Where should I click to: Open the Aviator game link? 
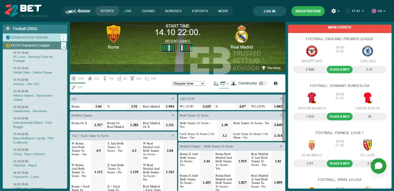click(x=78, y=11)
